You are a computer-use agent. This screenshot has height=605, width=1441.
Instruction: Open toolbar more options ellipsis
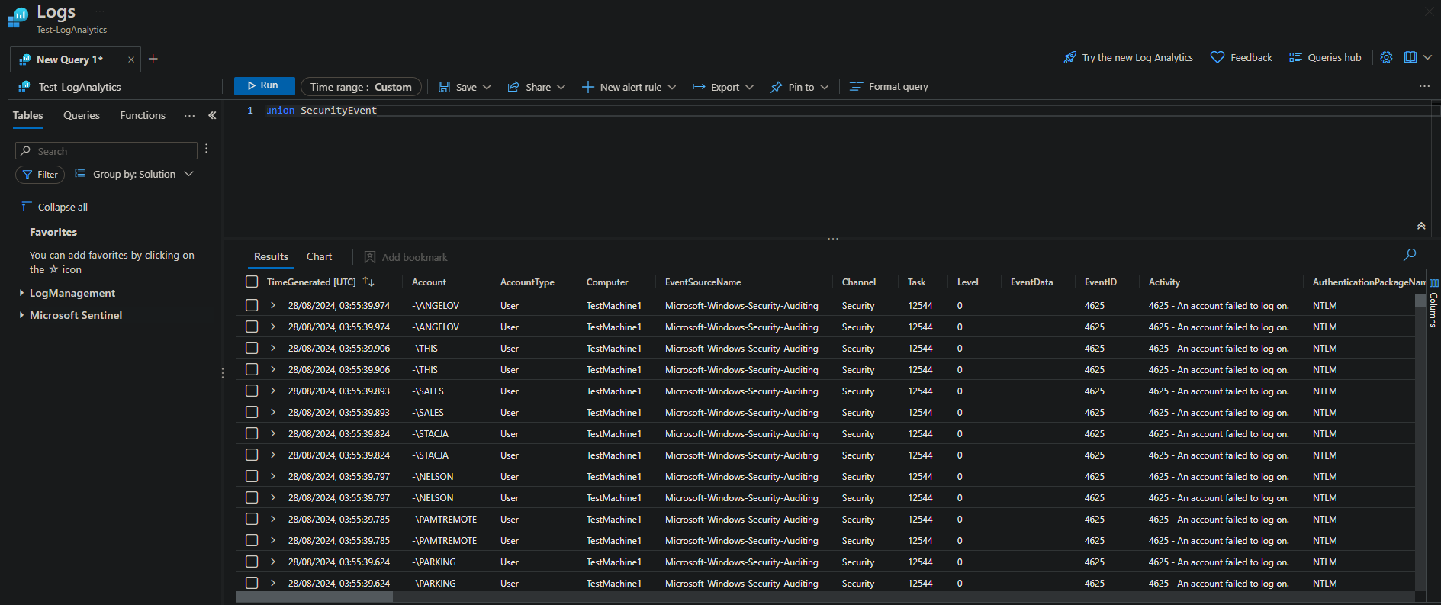(1424, 86)
